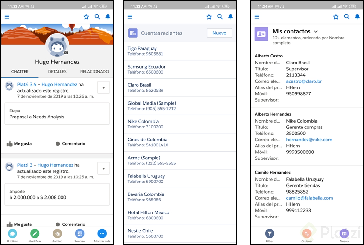Tap Hugo Hernandez profile avatar
The image size is (364, 245).
coord(57,45)
